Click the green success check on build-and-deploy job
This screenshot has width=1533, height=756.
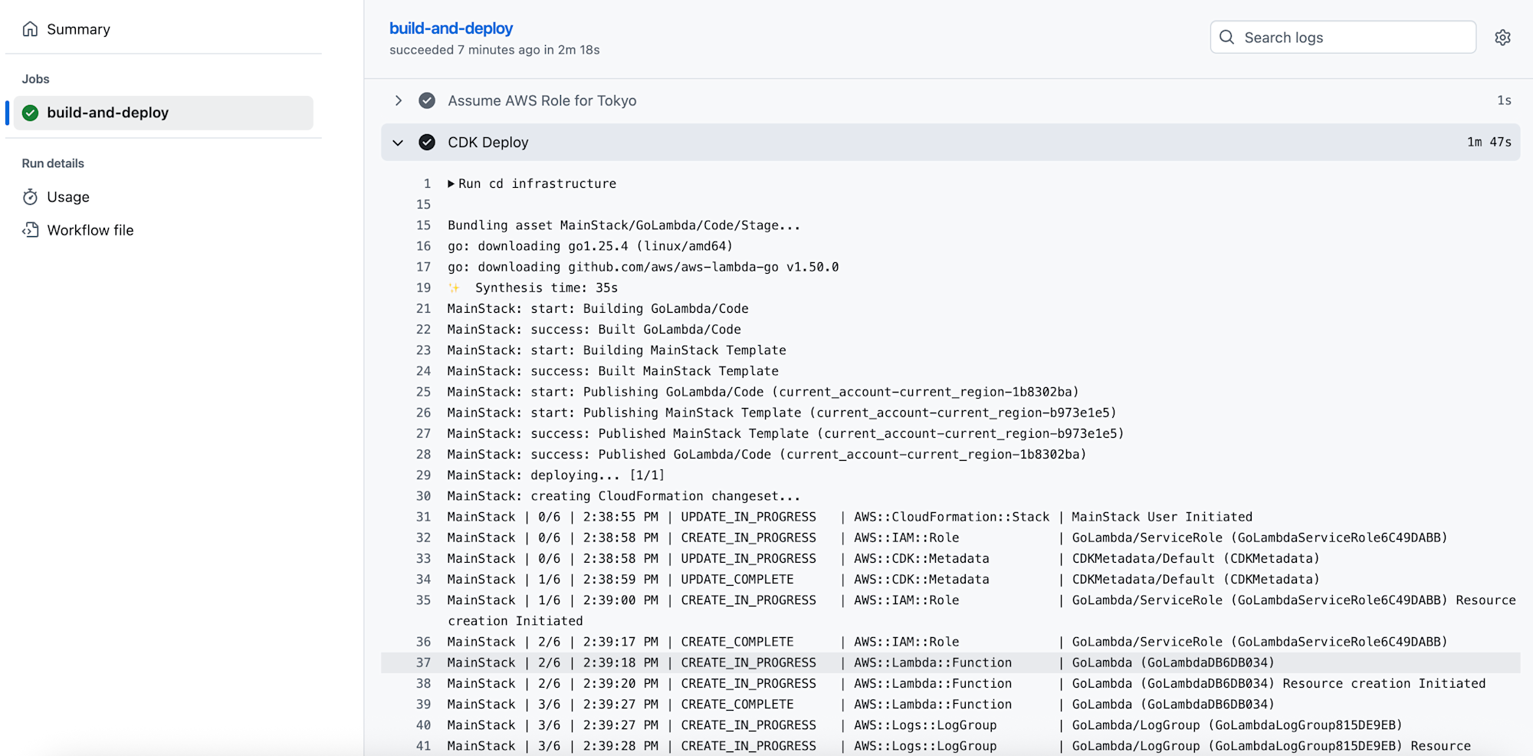point(31,113)
